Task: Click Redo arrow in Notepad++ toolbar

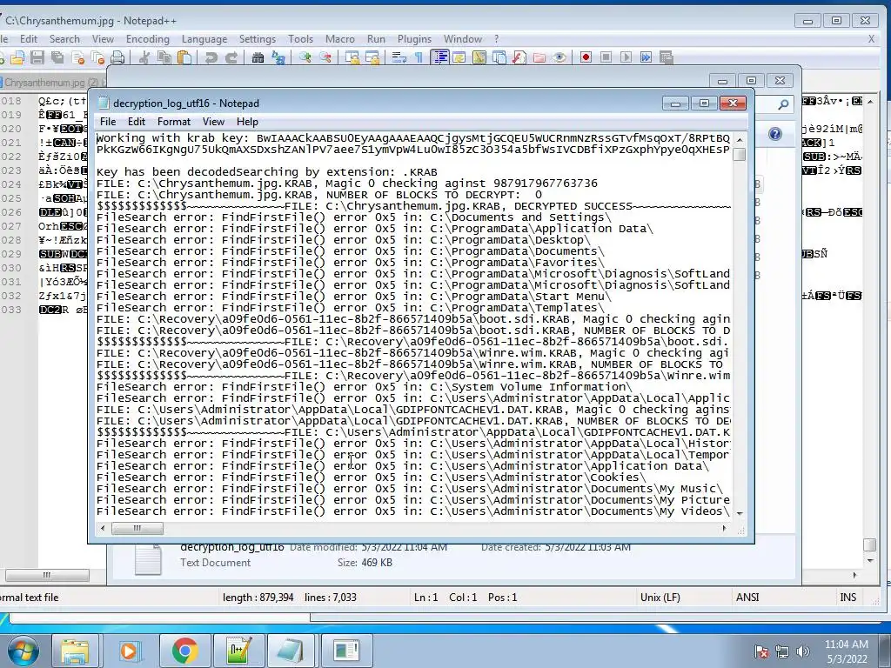Action: tap(231, 57)
